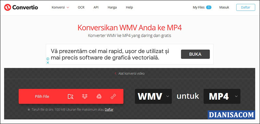This screenshot has width=260, height=124.
Task: Click the lock icon beside file size note
Action: (29, 109)
